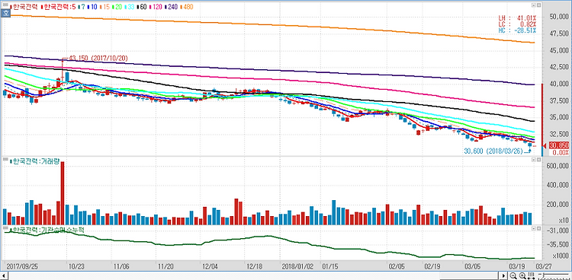Maximize the 기관순매수누적 indicator pane
572x280 pixels.
pos(533,228)
